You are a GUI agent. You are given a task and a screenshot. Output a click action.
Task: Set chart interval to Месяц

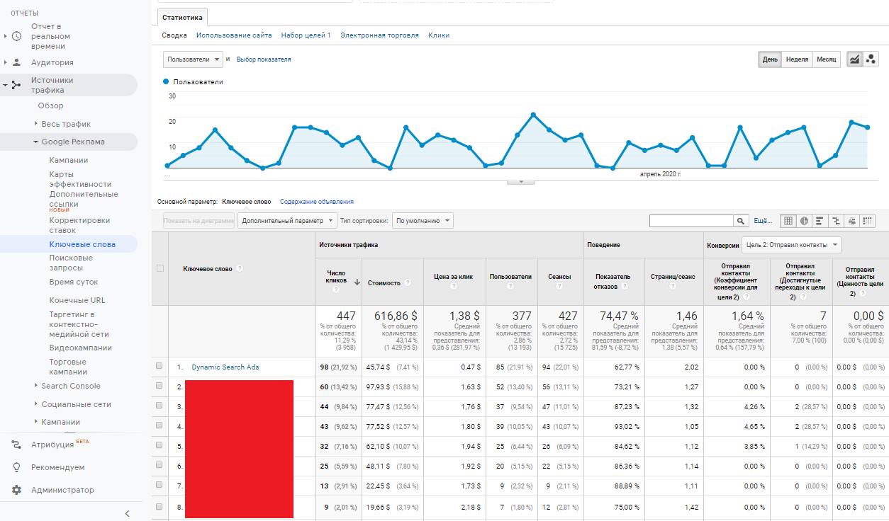826,59
